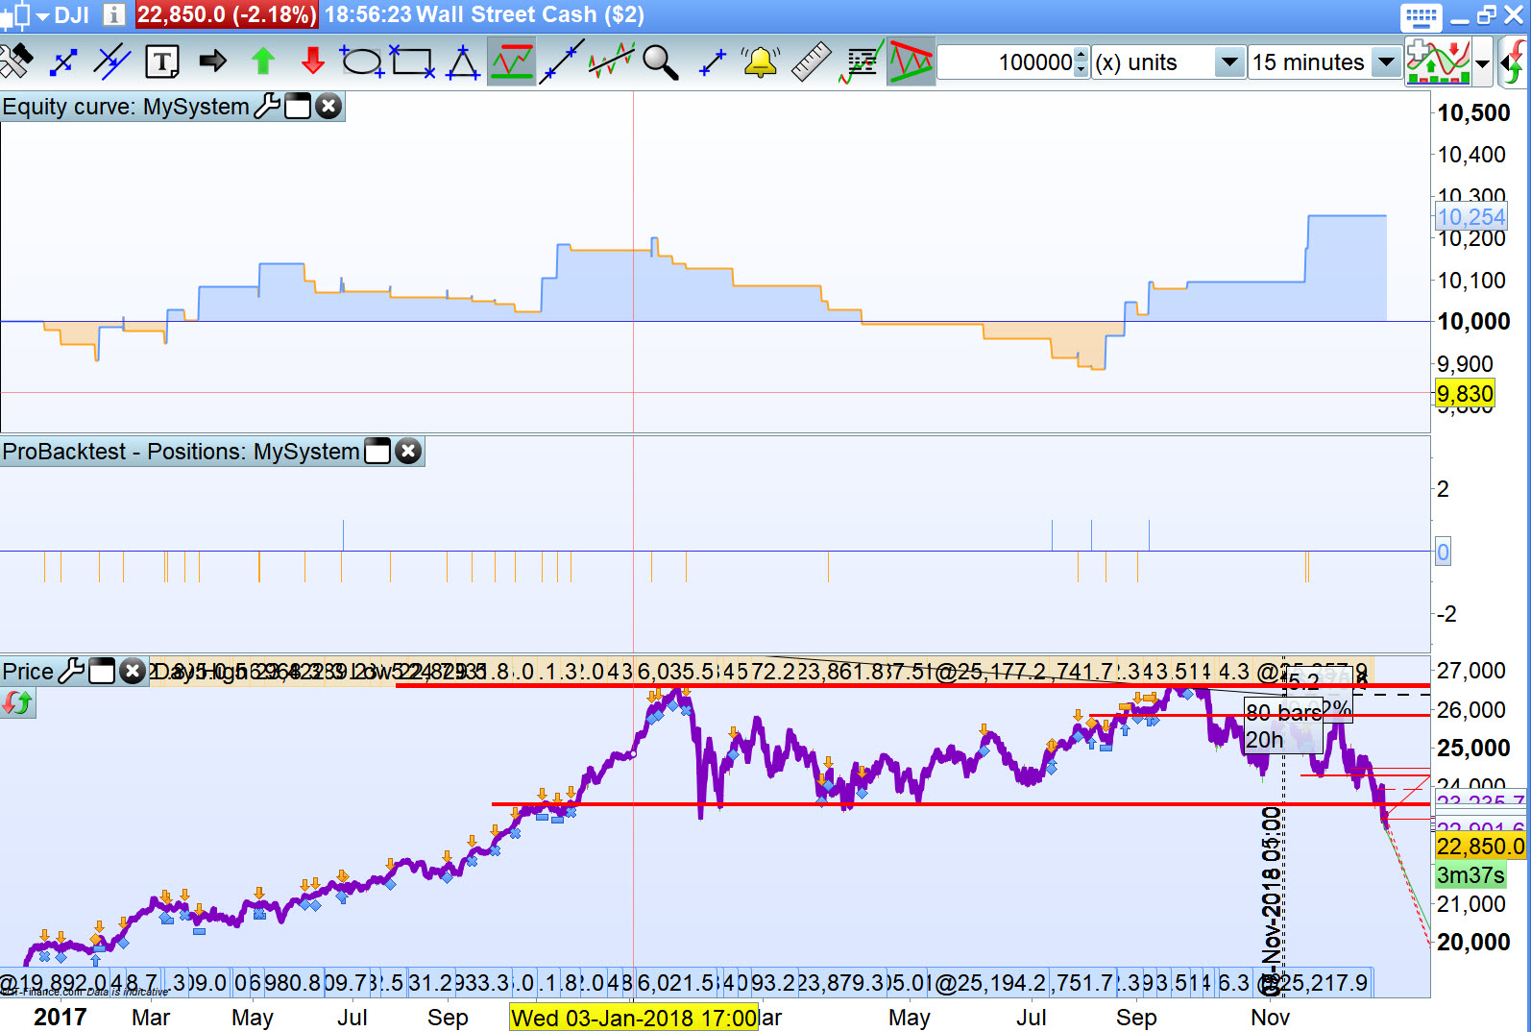Viewport: 1531px width, 1032px height.
Task: Close the ProBacktest Positions panel
Action: pyautogui.click(x=408, y=451)
